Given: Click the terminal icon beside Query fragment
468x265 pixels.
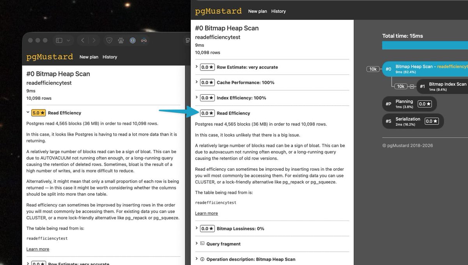Looking at the screenshot, I should tap(202, 244).
